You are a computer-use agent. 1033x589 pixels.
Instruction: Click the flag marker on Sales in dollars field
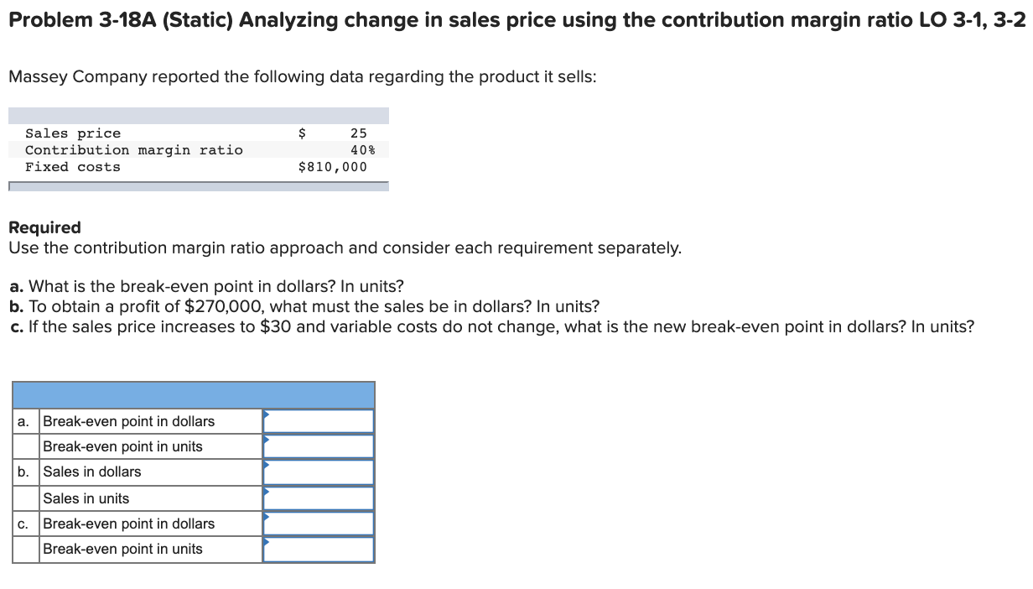point(267,467)
